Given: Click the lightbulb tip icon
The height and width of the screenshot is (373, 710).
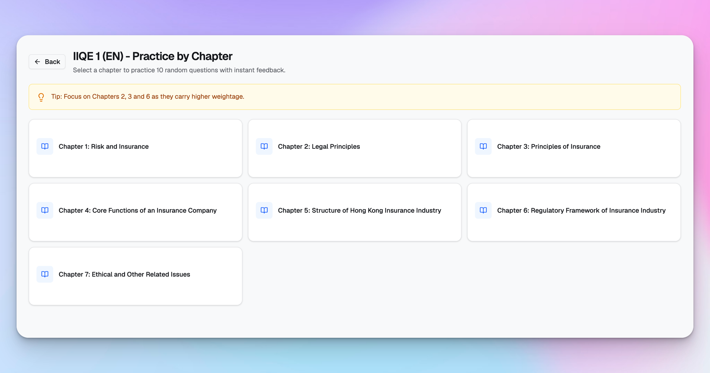Looking at the screenshot, I should click(41, 97).
